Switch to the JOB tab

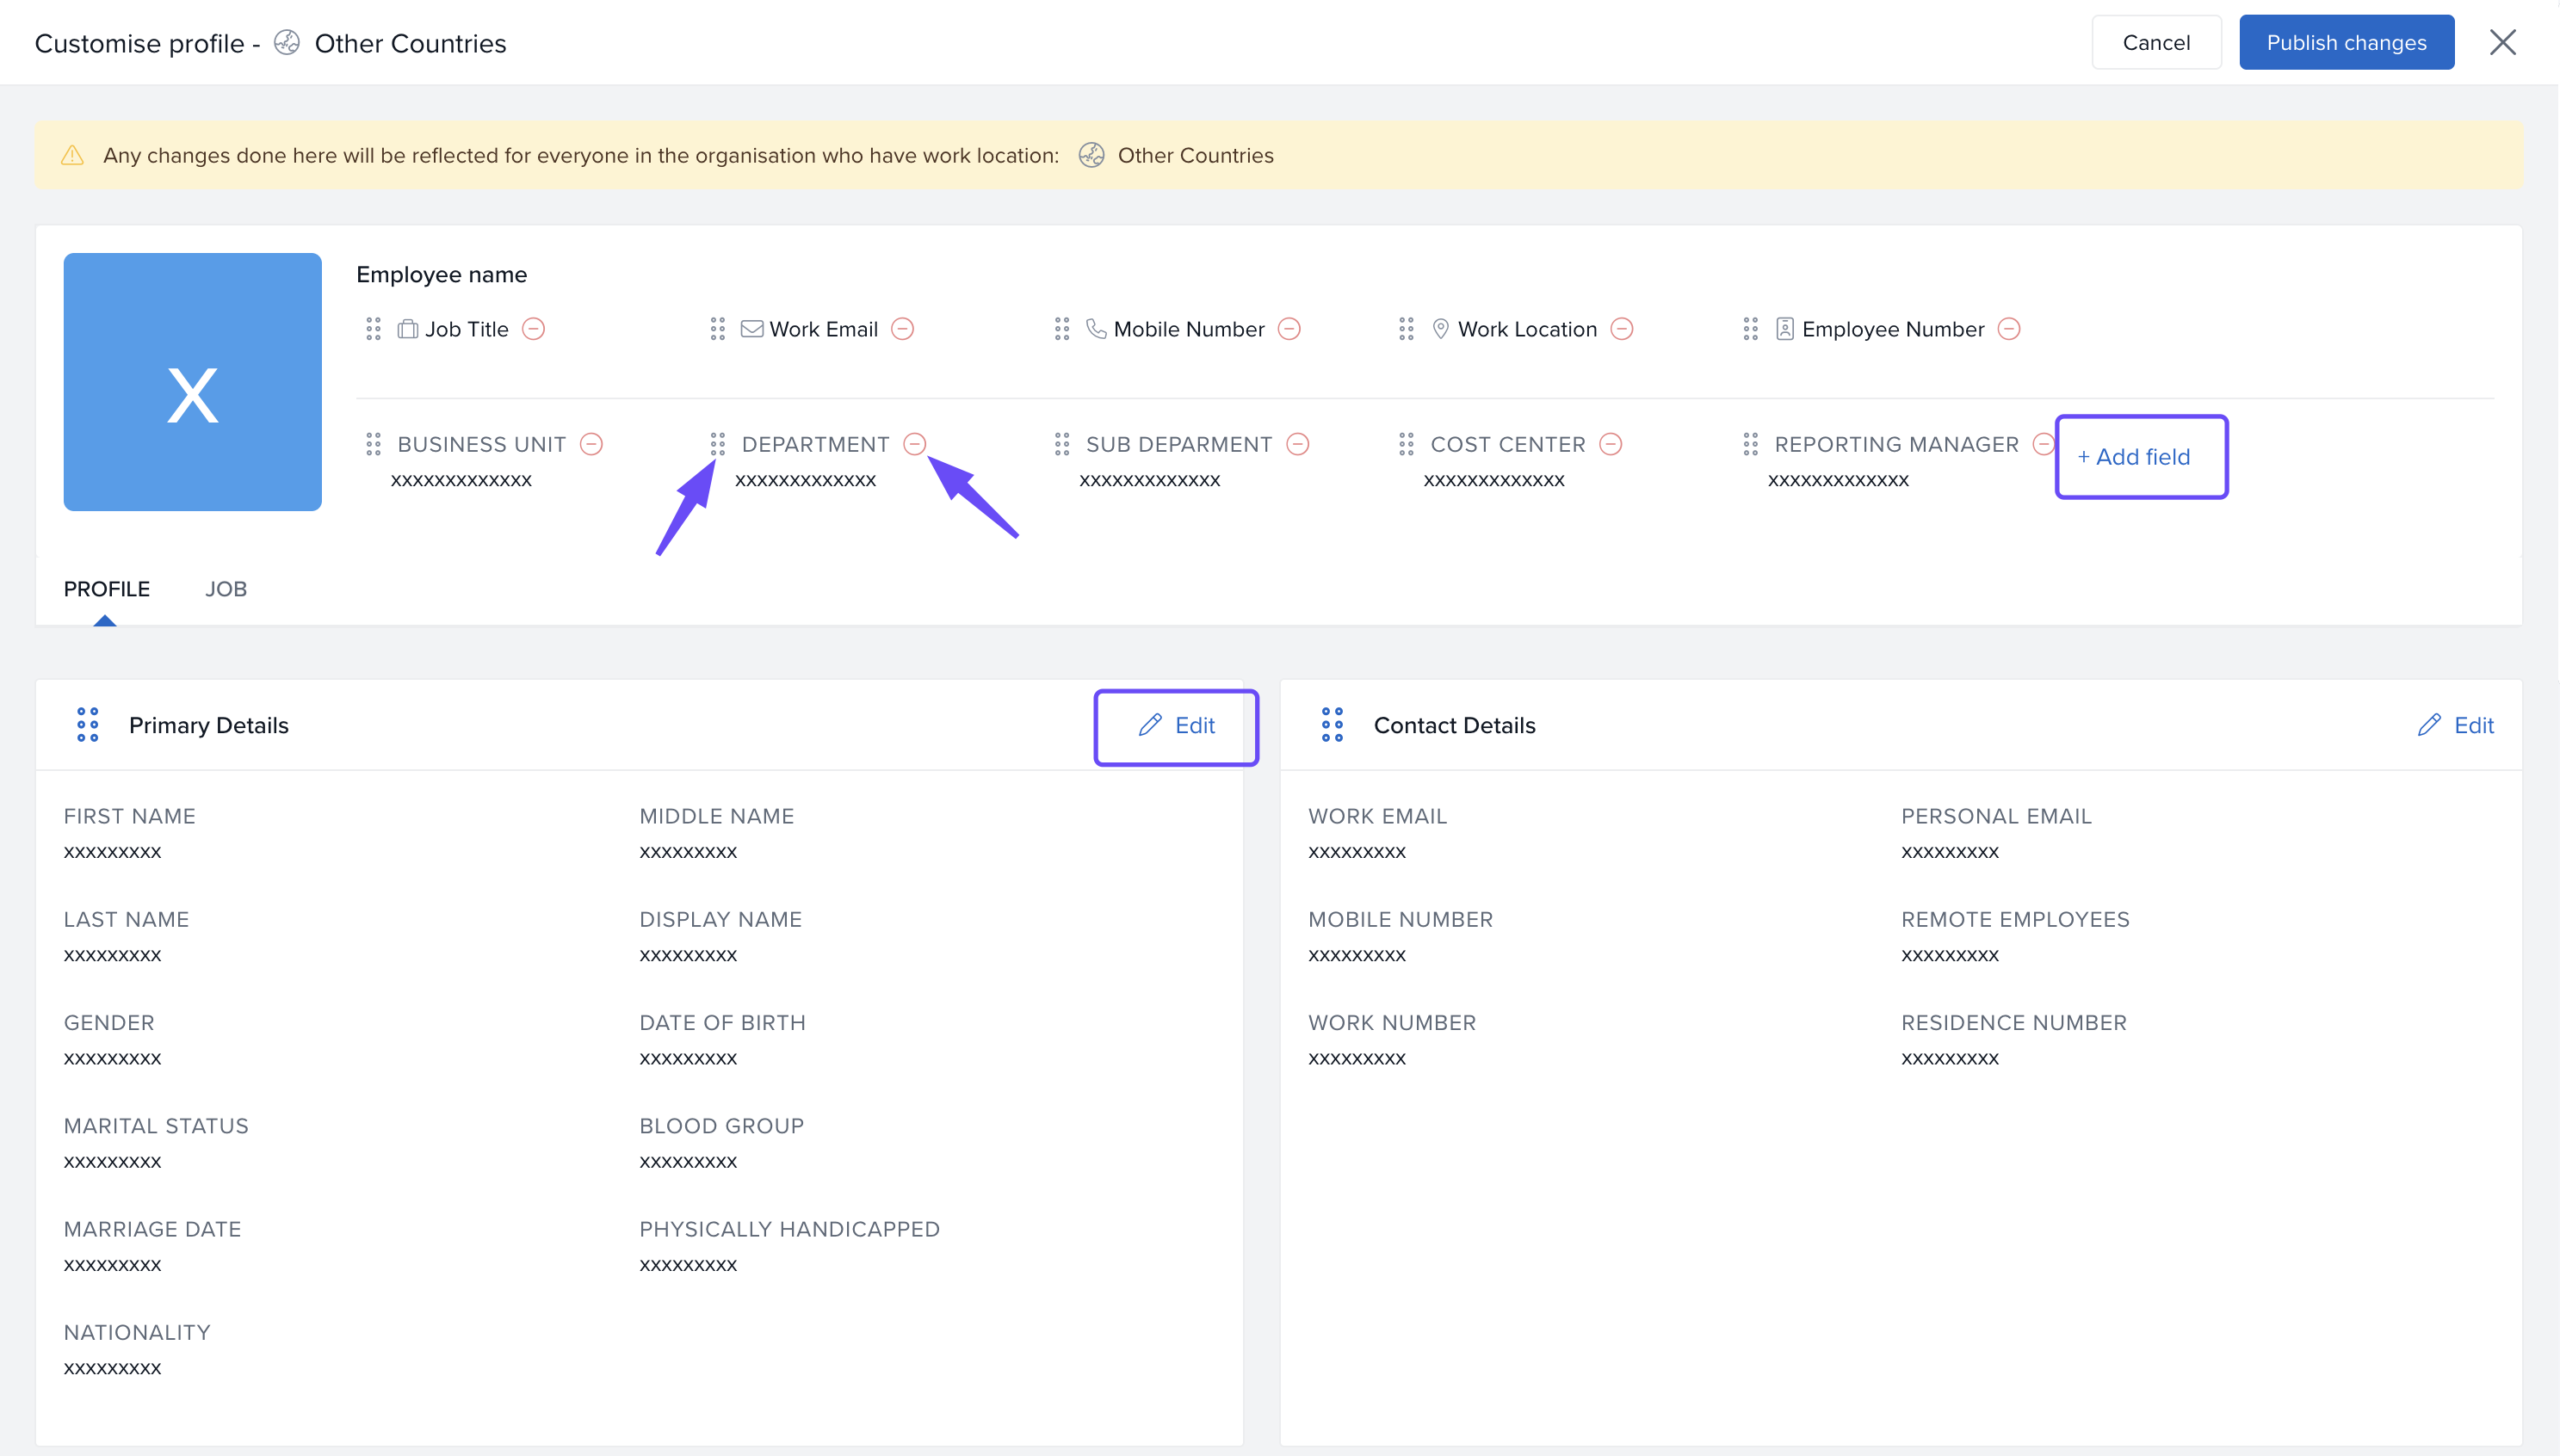pos(226,589)
